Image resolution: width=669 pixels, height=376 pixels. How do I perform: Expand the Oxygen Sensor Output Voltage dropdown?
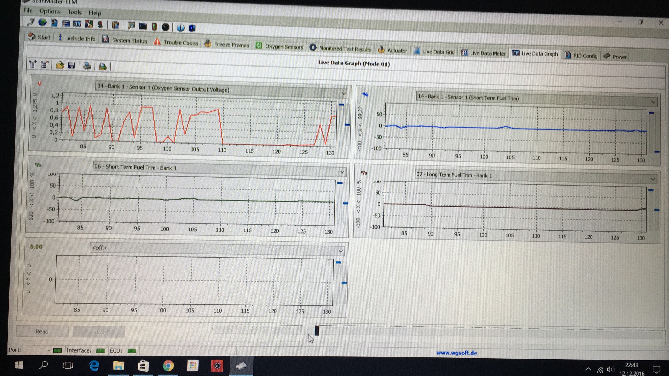[344, 93]
